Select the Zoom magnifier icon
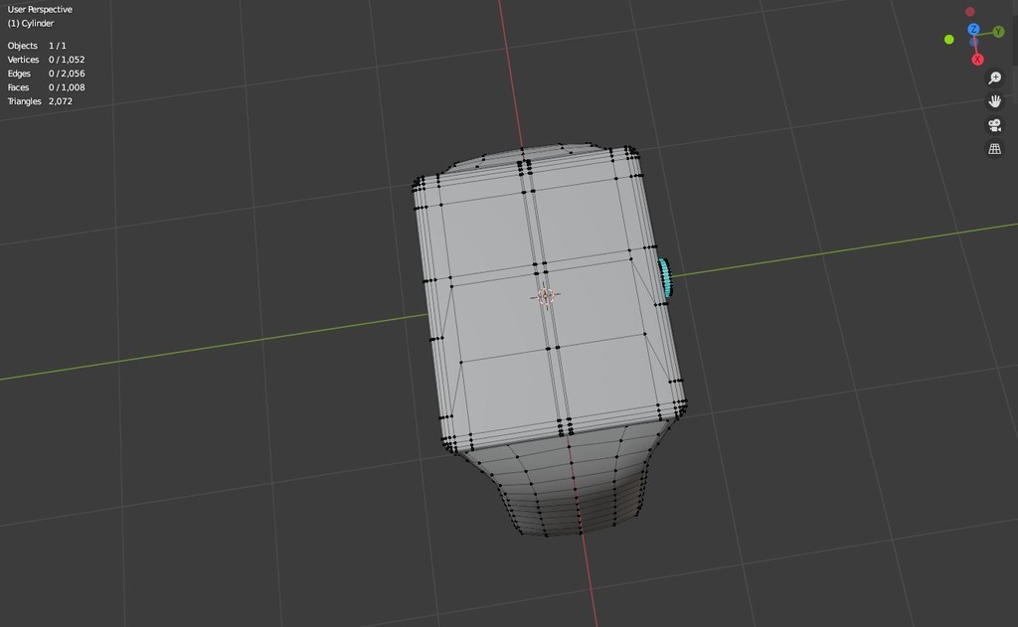Image resolution: width=1018 pixels, height=627 pixels. click(992, 78)
